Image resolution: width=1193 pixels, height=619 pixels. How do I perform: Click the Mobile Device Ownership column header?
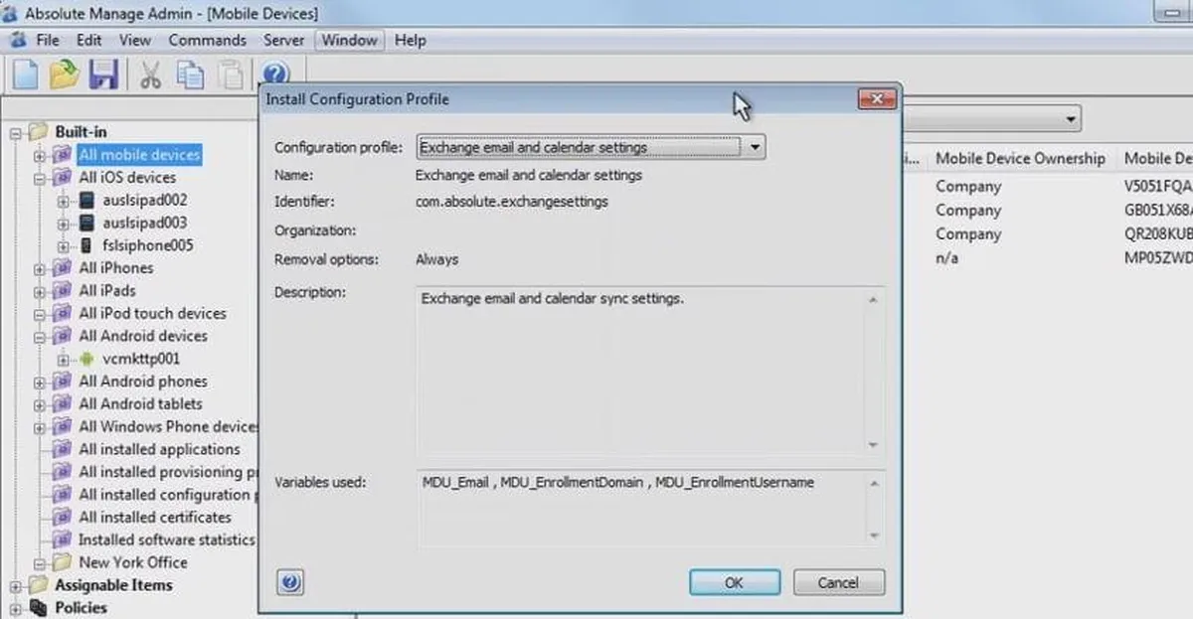pos(1020,158)
